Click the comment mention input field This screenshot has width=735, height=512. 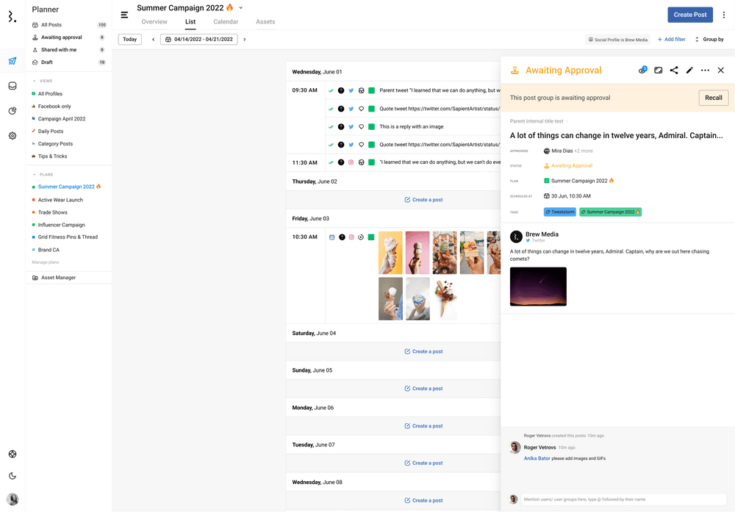[624, 500]
